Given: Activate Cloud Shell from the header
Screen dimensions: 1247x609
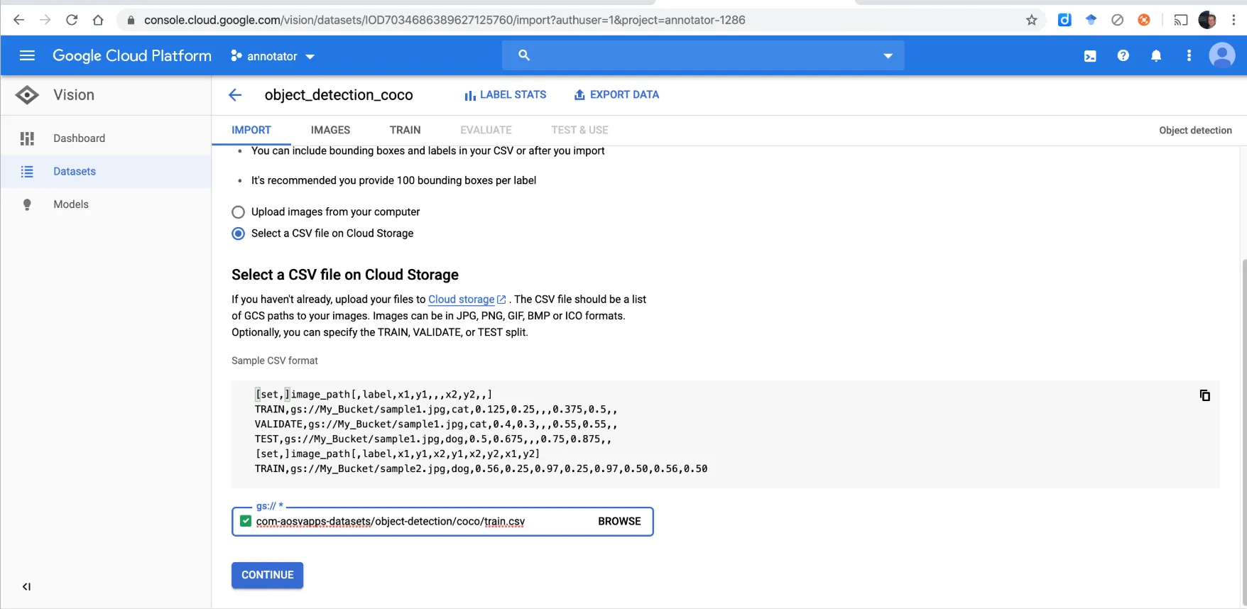Looking at the screenshot, I should click(x=1090, y=56).
